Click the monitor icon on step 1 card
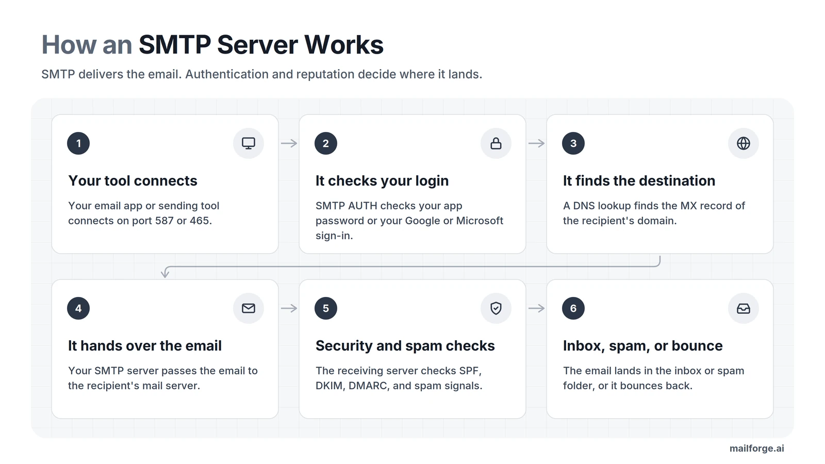The image size is (825, 464). tap(249, 143)
